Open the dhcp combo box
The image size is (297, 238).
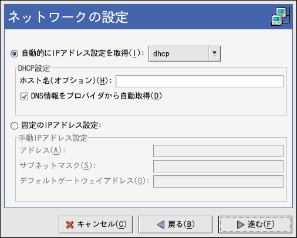[184, 53]
